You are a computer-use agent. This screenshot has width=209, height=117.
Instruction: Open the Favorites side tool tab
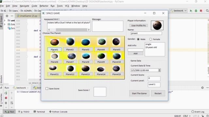(1, 100)
